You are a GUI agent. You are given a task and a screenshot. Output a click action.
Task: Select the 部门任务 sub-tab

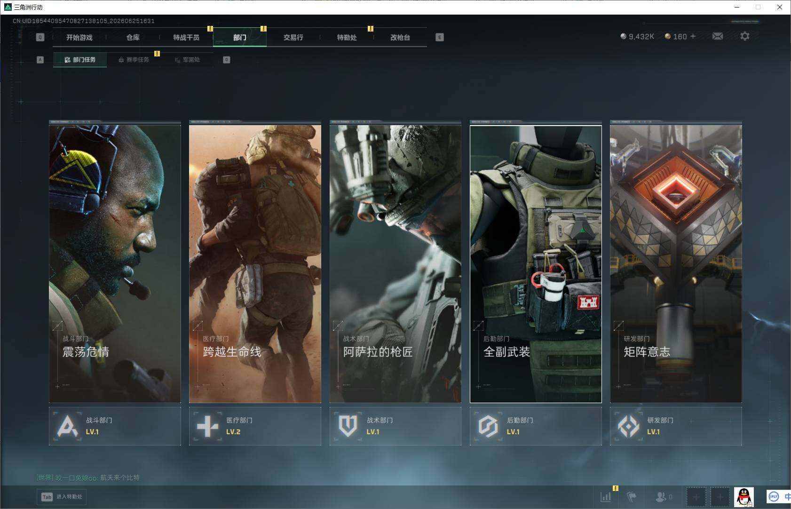(80, 60)
